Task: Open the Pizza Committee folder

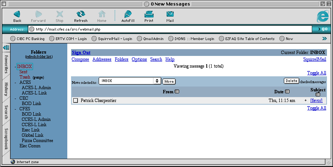Action: coord(37,141)
